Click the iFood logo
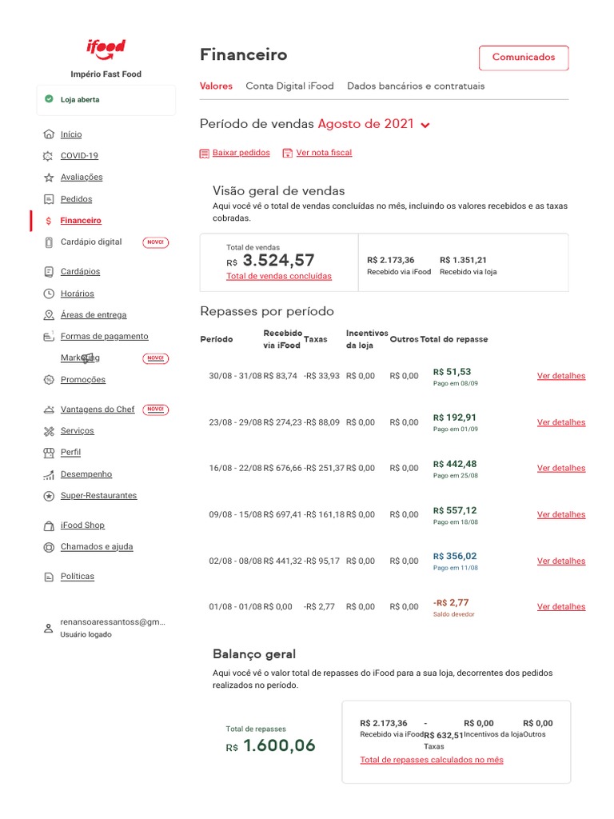The height and width of the screenshot is (819, 614). [106, 50]
